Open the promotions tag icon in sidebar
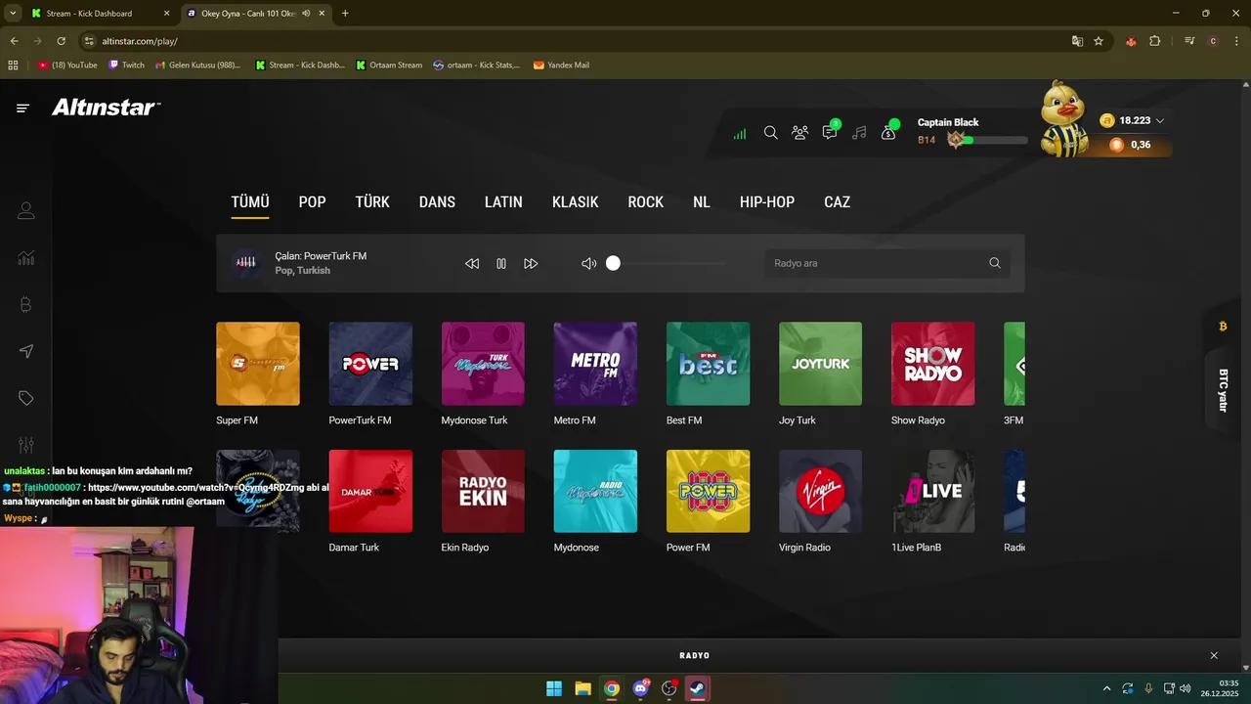1251x704 pixels. [25, 398]
